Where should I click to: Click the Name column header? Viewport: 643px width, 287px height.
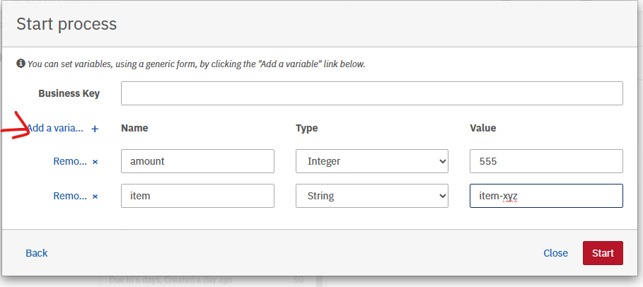tap(134, 128)
